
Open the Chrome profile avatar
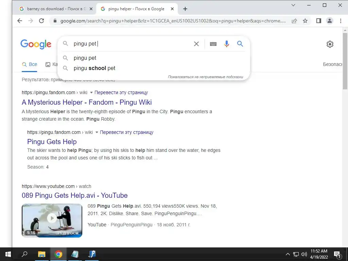click(330, 21)
